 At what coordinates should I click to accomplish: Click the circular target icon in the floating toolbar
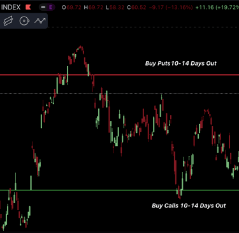coord(24,21)
